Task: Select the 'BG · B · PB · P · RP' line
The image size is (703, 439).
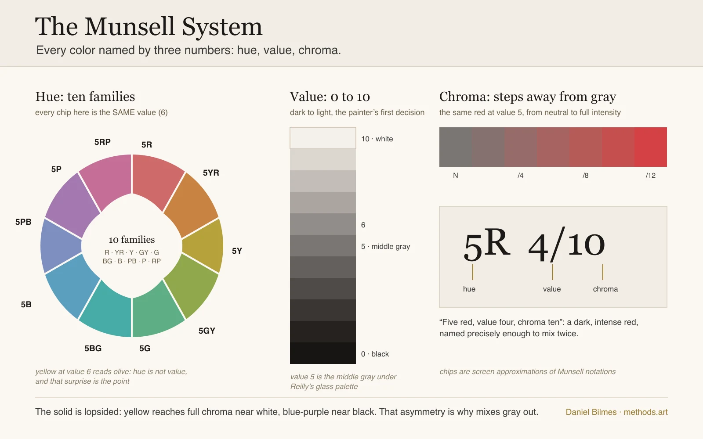Action: (132, 261)
